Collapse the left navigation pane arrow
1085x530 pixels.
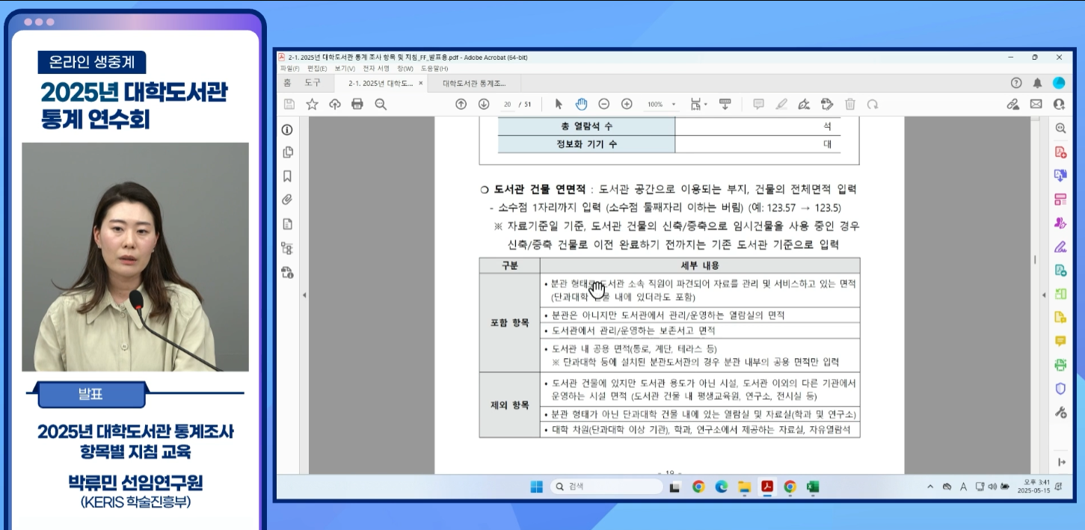(x=304, y=295)
